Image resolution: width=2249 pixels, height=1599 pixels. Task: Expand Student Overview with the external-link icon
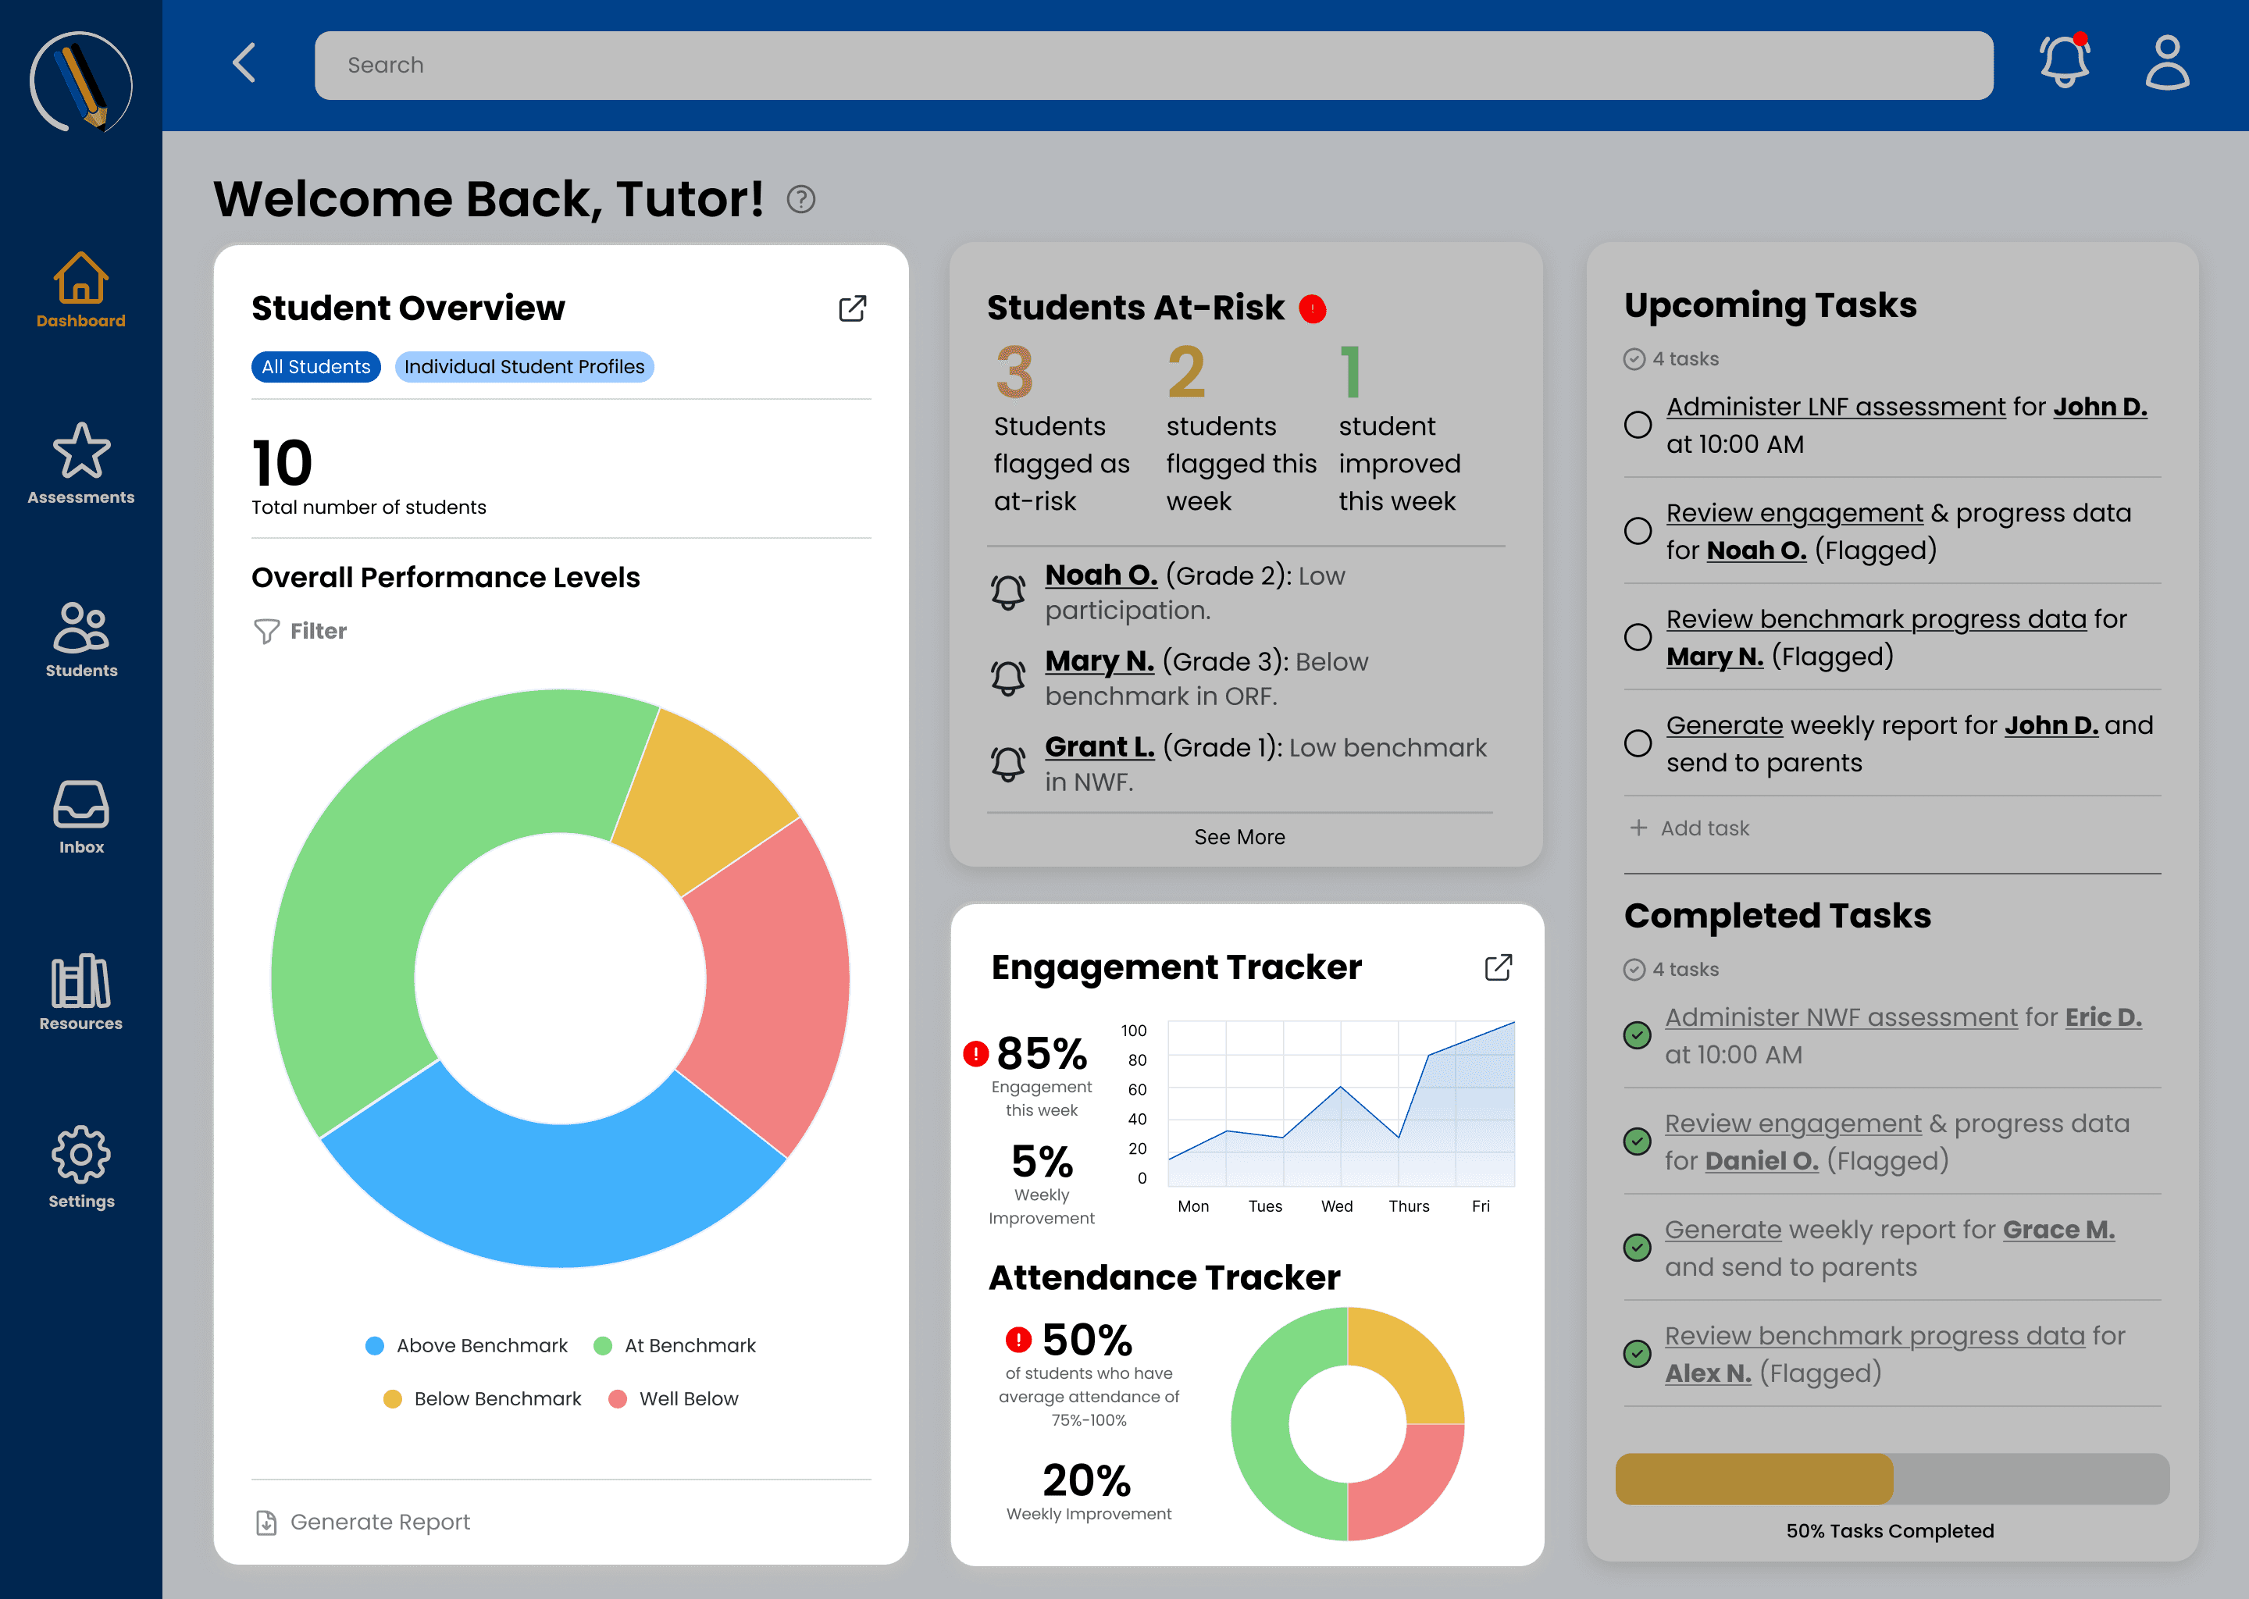point(852,308)
